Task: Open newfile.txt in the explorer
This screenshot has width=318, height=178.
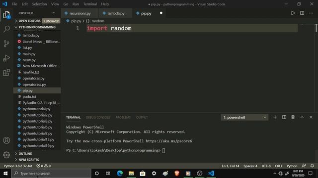Action: [37, 72]
